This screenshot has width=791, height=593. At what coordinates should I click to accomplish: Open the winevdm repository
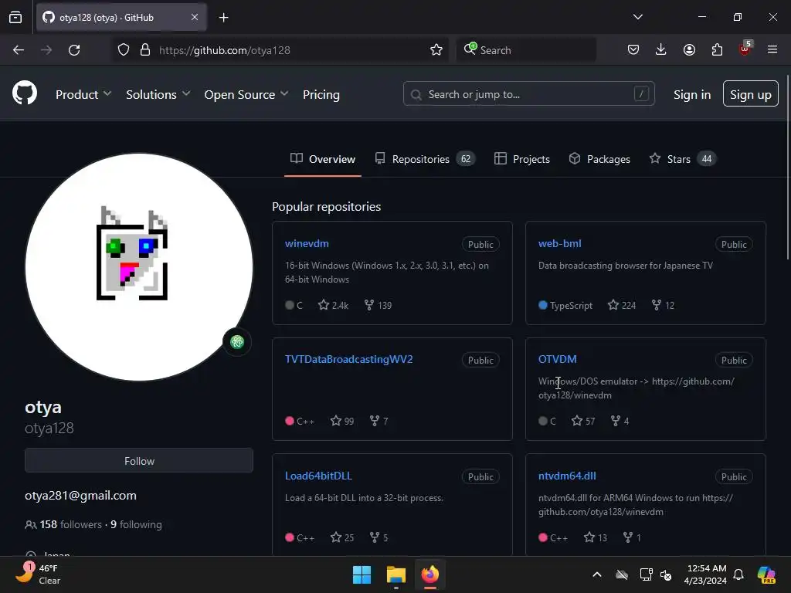(307, 243)
